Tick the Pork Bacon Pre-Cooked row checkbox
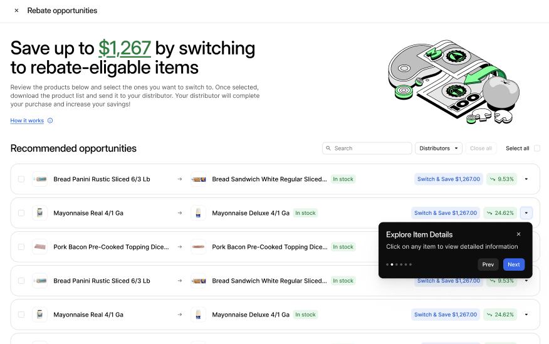549x344 pixels. (x=21, y=247)
